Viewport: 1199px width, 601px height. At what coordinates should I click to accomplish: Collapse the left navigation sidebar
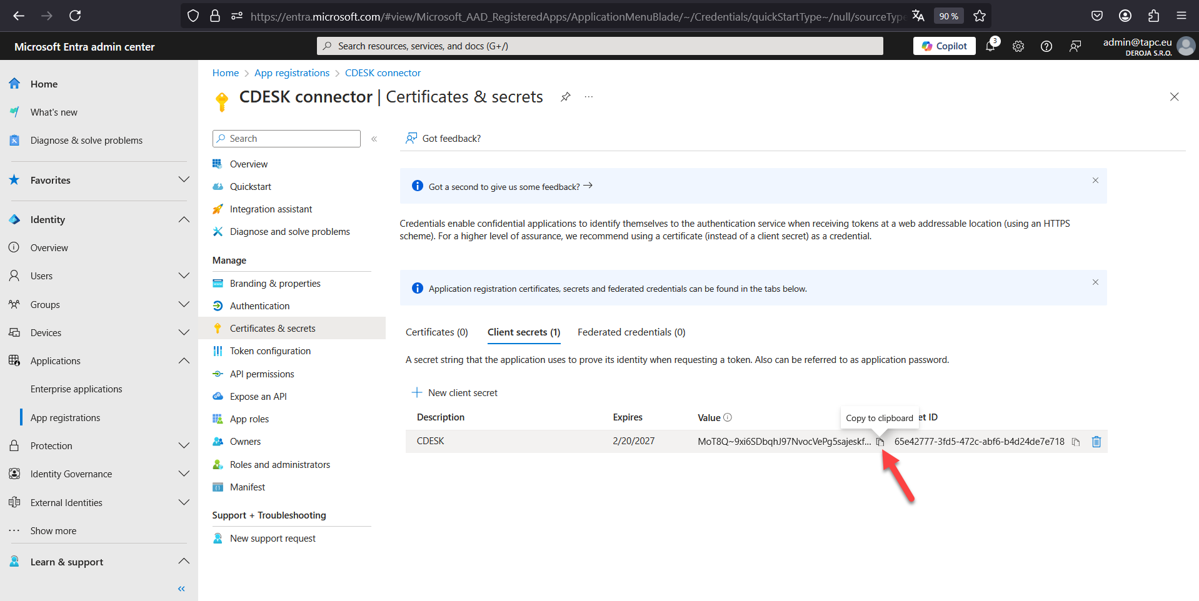181,589
